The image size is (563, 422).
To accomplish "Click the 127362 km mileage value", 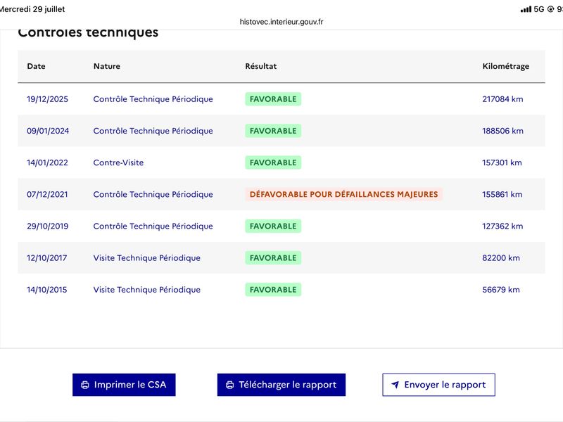I will coord(502,226).
